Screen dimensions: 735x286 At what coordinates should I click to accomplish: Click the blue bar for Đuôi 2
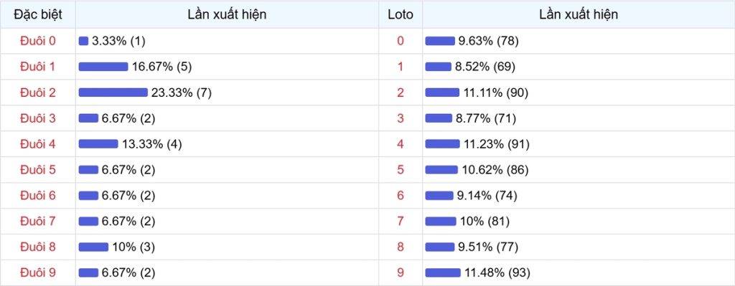coord(113,92)
